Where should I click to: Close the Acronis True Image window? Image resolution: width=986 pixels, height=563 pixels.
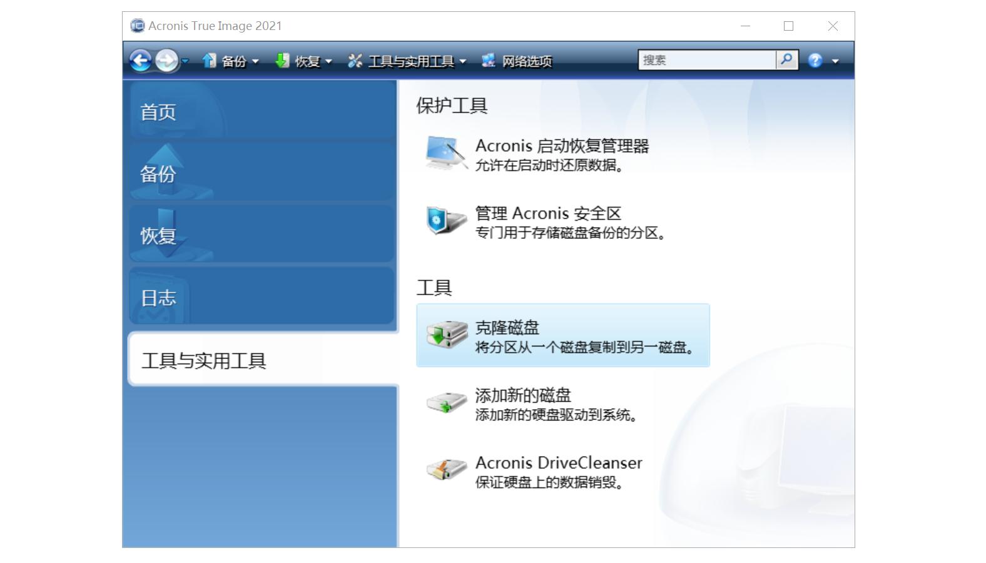833,26
